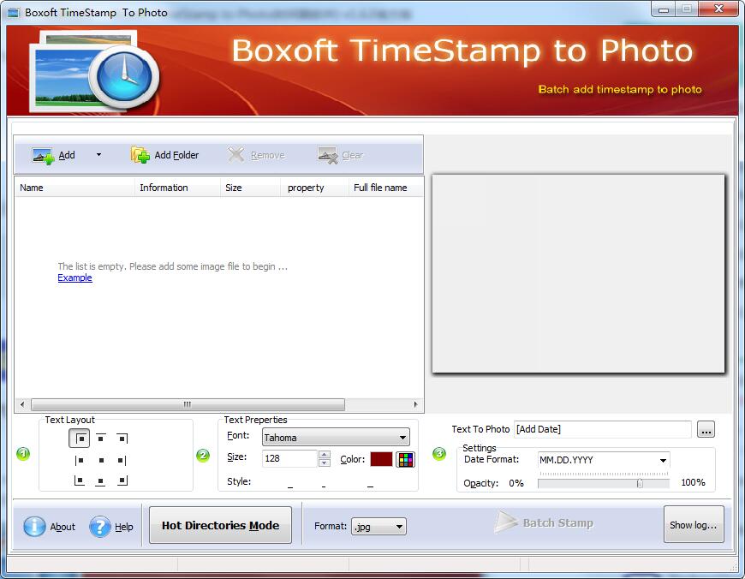This screenshot has height=579, width=745.
Task: Select bottom-right text layout position
Action: tap(122, 481)
